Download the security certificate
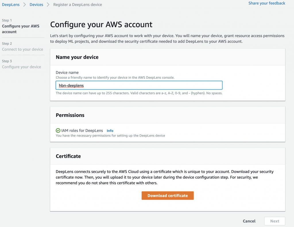 pyautogui.click(x=167, y=195)
